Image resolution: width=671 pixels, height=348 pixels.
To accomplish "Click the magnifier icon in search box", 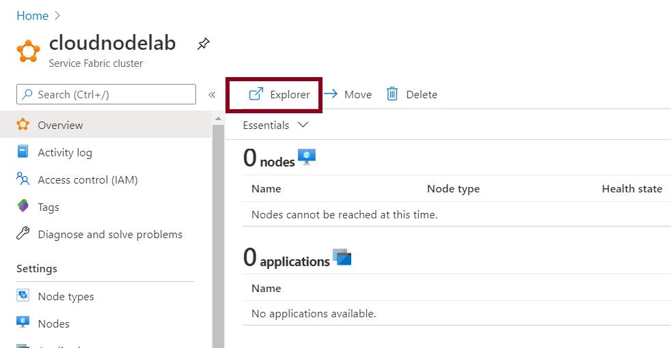I will (27, 94).
